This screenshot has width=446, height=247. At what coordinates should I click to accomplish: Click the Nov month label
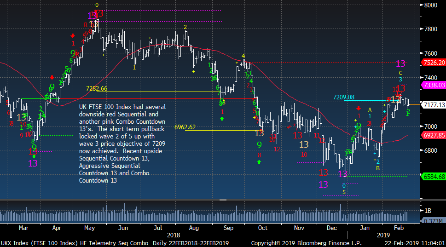click(x=299, y=228)
